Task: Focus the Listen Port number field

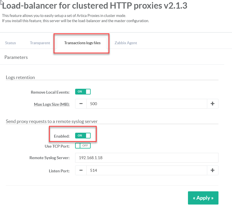Action: pos(147,170)
